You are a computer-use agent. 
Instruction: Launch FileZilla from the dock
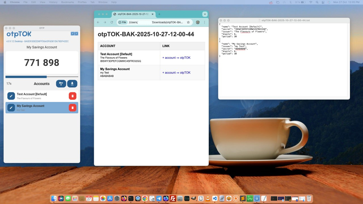tap(173, 198)
